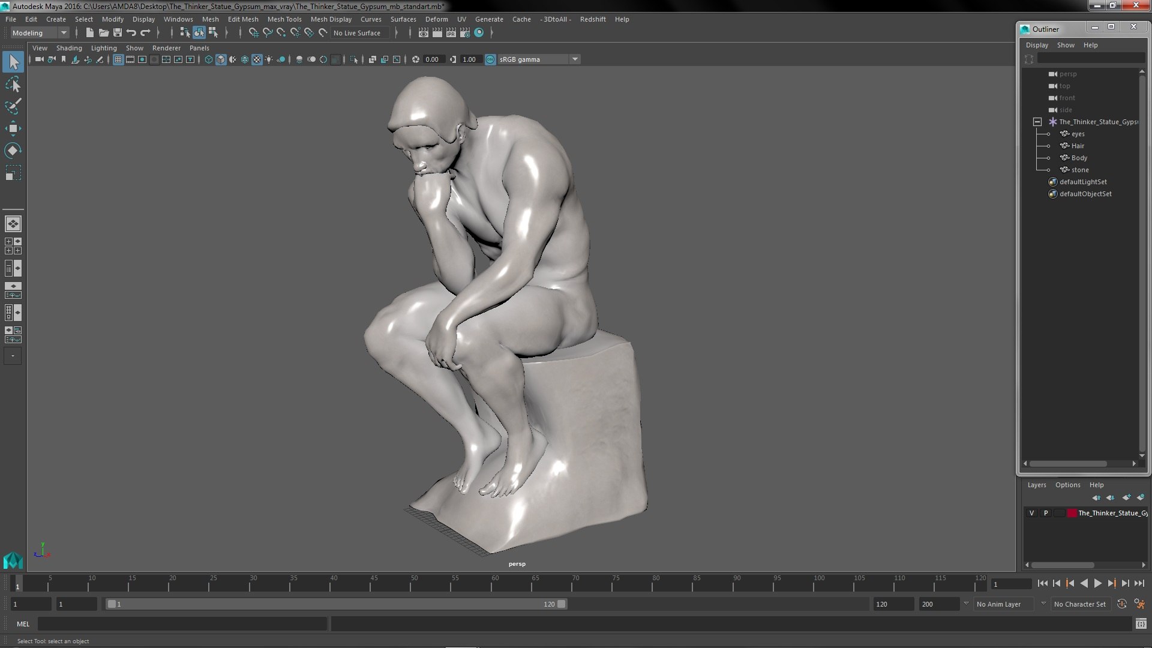1152x648 pixels.
Task: Open a scene with folder icon
Action: (x=103, y=33)
